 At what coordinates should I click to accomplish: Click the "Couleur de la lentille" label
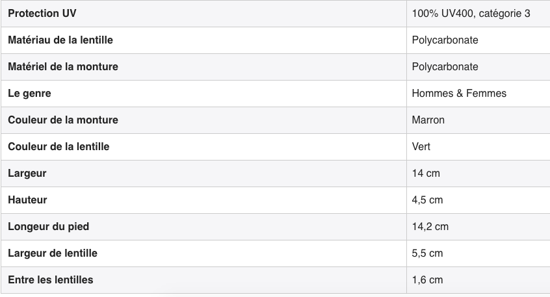[x=59, y=147]
